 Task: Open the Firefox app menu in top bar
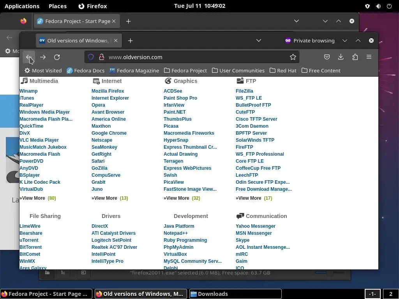93,6
